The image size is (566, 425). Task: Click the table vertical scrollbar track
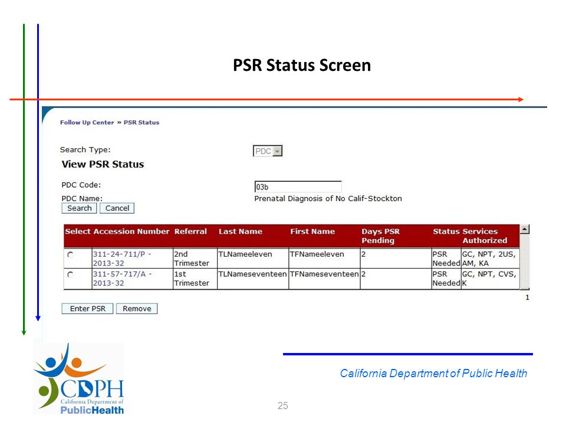[525, 261]
